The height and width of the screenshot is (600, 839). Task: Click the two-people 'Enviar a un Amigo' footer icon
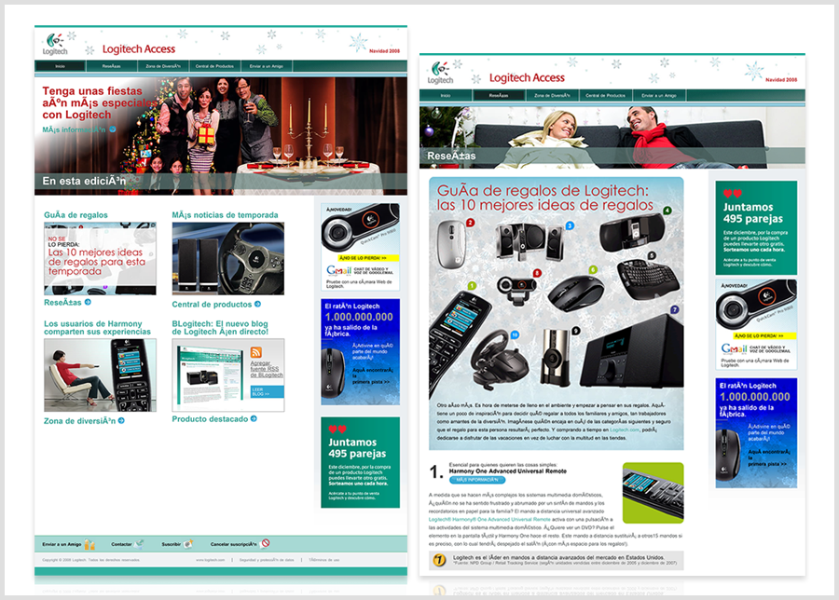[89, 544]
